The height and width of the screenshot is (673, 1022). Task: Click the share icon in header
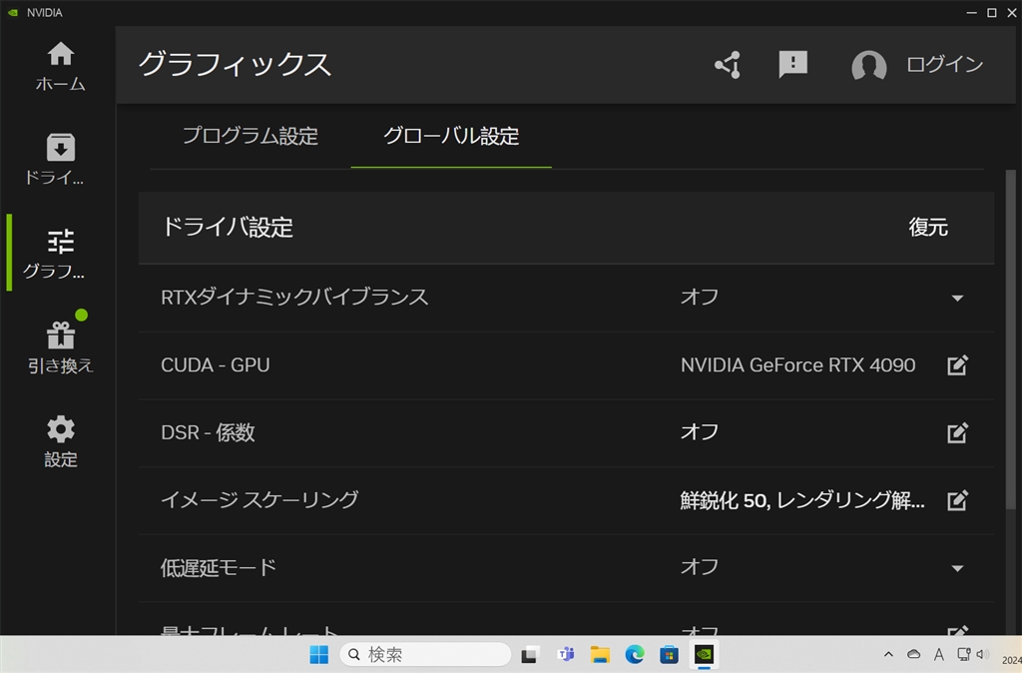point(728,65)
